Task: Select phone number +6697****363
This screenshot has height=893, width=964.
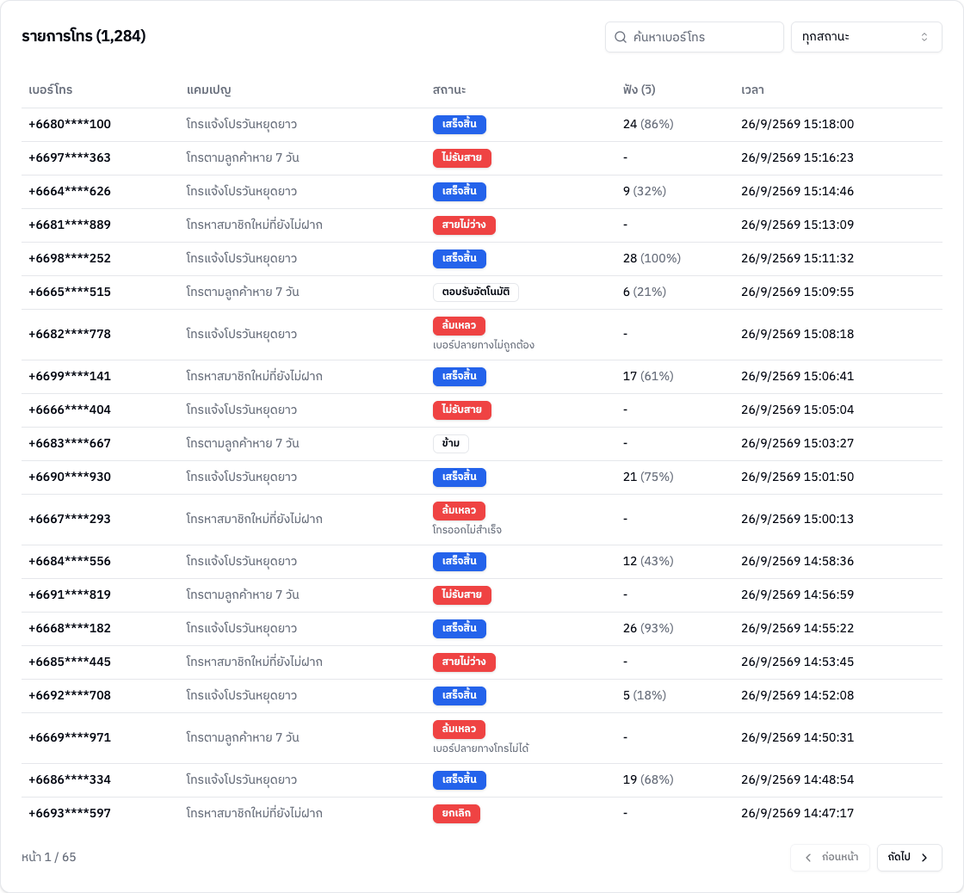Action: point(70,158)
